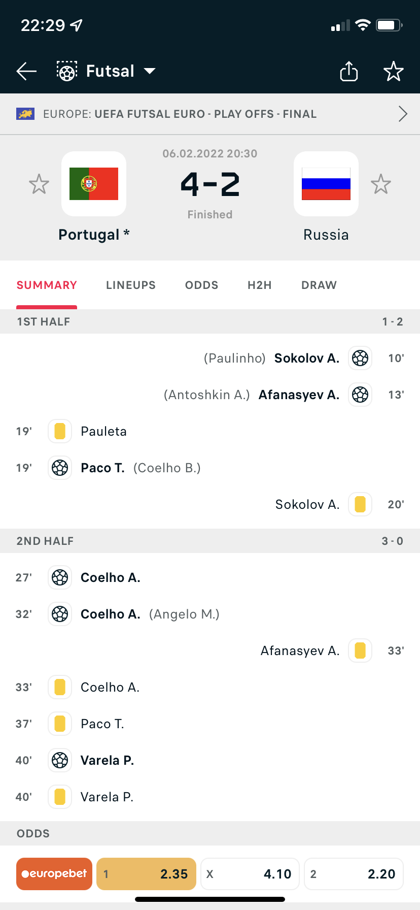Expand UEFA Futsal Euro league chevron
Viewport: 420px width, 910px height.
403,114
